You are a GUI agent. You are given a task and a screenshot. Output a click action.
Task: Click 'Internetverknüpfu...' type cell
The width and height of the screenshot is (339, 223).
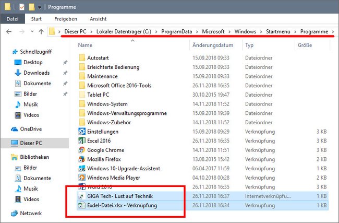[268, 196]
